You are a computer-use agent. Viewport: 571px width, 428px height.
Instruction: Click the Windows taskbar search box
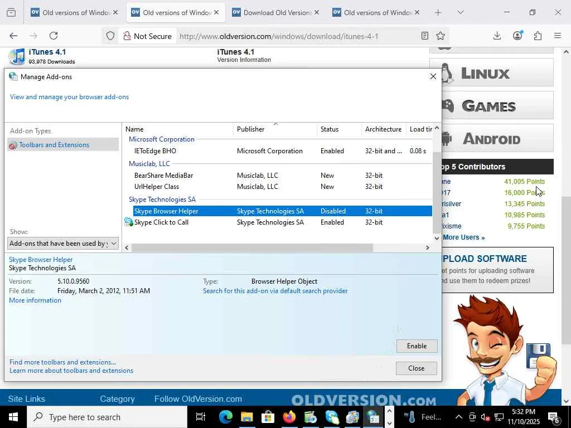[x=107, y=417]
